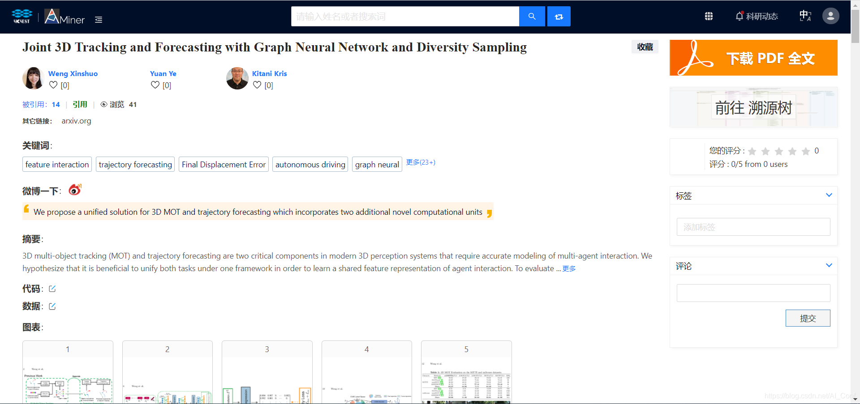Switch language with the 中/A icon
Image resolution: width=860 pixels, height=404 pixels.
(x=805, y=16)
